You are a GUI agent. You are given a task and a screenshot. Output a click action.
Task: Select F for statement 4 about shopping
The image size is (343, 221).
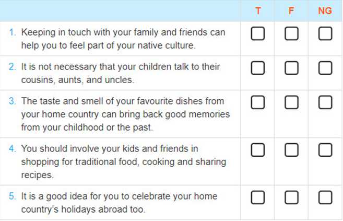click(291, 150)
